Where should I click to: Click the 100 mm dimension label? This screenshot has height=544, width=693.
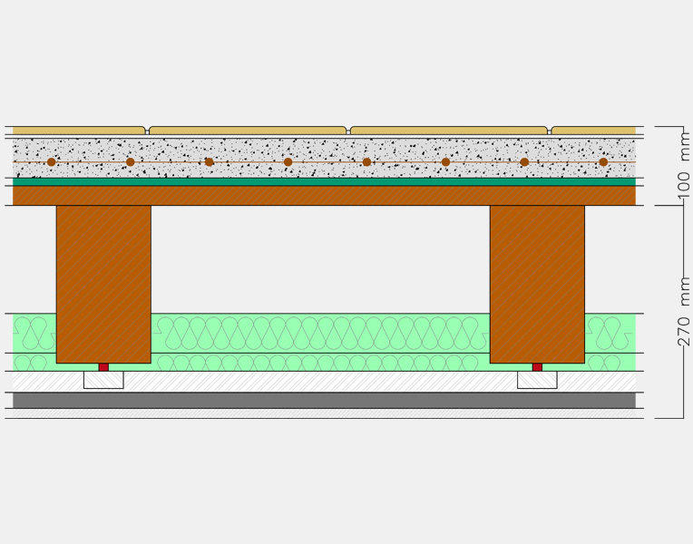[x=684, y=165]
